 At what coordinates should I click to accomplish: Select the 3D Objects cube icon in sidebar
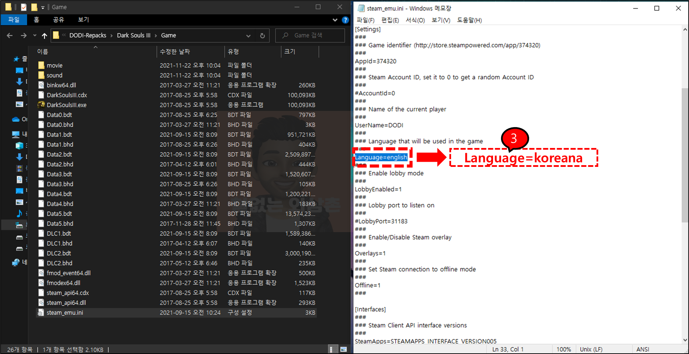[x=19, y=146]
